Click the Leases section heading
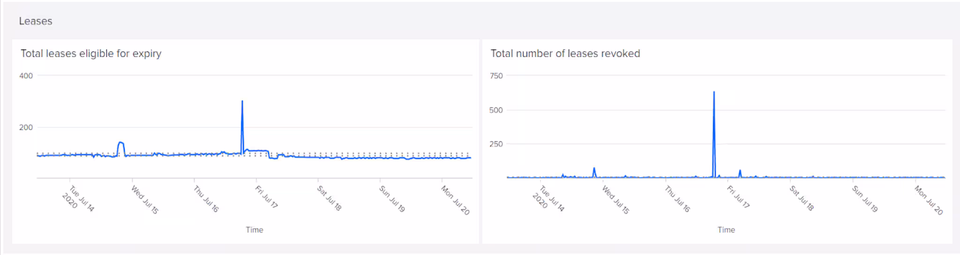Screen dimensions: 960x255 pyautogui.click(x=36, y=21)
